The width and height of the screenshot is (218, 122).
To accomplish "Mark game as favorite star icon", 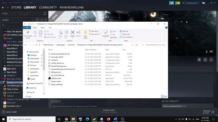I will coord(211,60).
